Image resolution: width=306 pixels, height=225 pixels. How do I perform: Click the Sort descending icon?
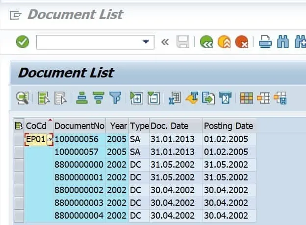pyautogui.click(x=99, y=98)
